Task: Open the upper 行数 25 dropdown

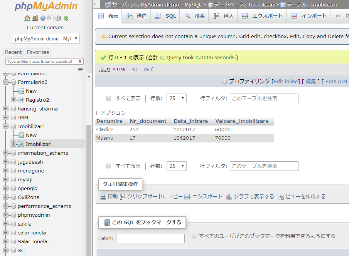Action: (x=176, y=98)
